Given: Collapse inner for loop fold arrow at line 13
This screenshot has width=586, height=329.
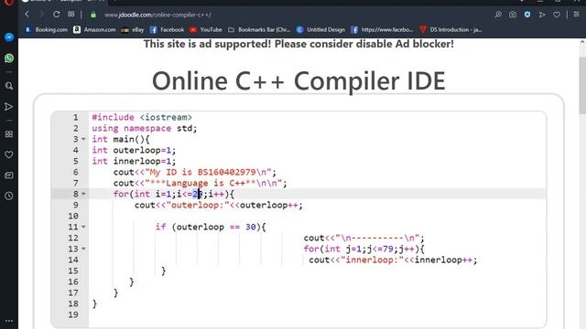Looking at the screenshot, I should click(83, 249).
